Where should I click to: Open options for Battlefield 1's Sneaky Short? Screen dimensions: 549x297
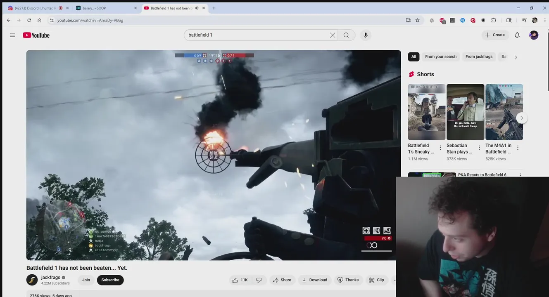click(440, 148)
